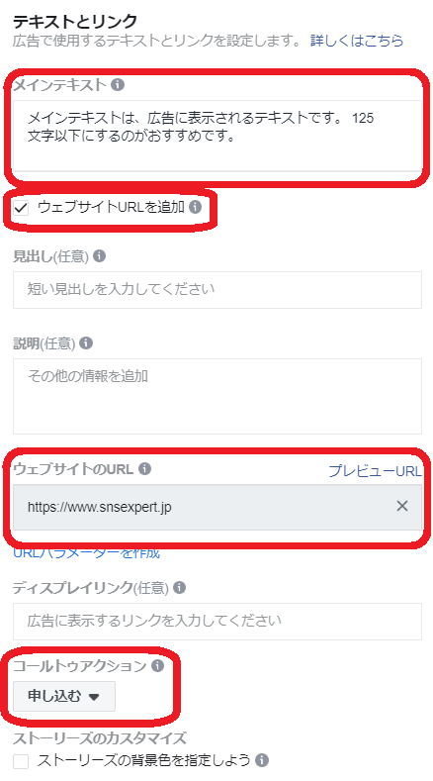This screenshot has width=433, height=781.
Task: Select the website URL field with snsexpert.jp
Action: click(217, 507)
